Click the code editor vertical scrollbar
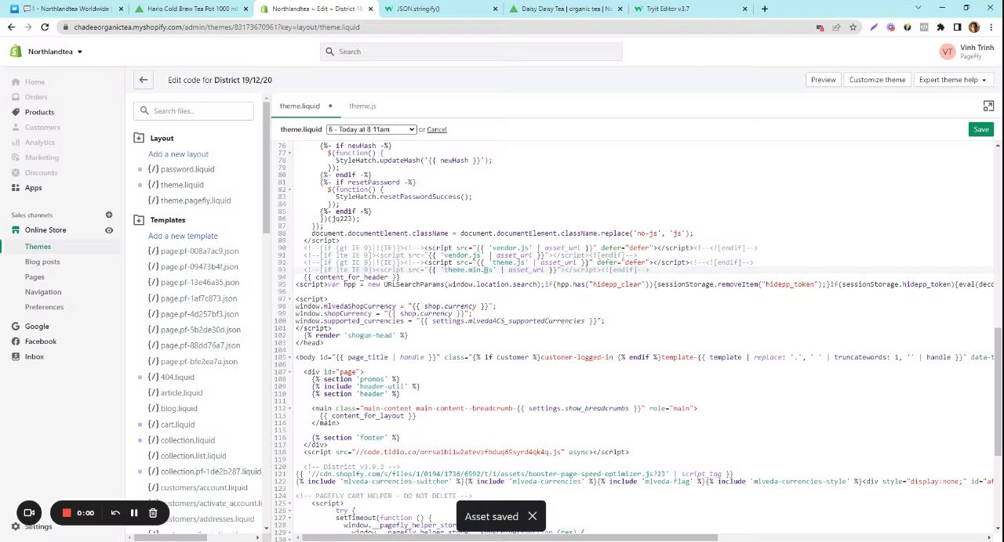Image resolution: width=1004 pixels, height=542 pixels. coord(999,392)
